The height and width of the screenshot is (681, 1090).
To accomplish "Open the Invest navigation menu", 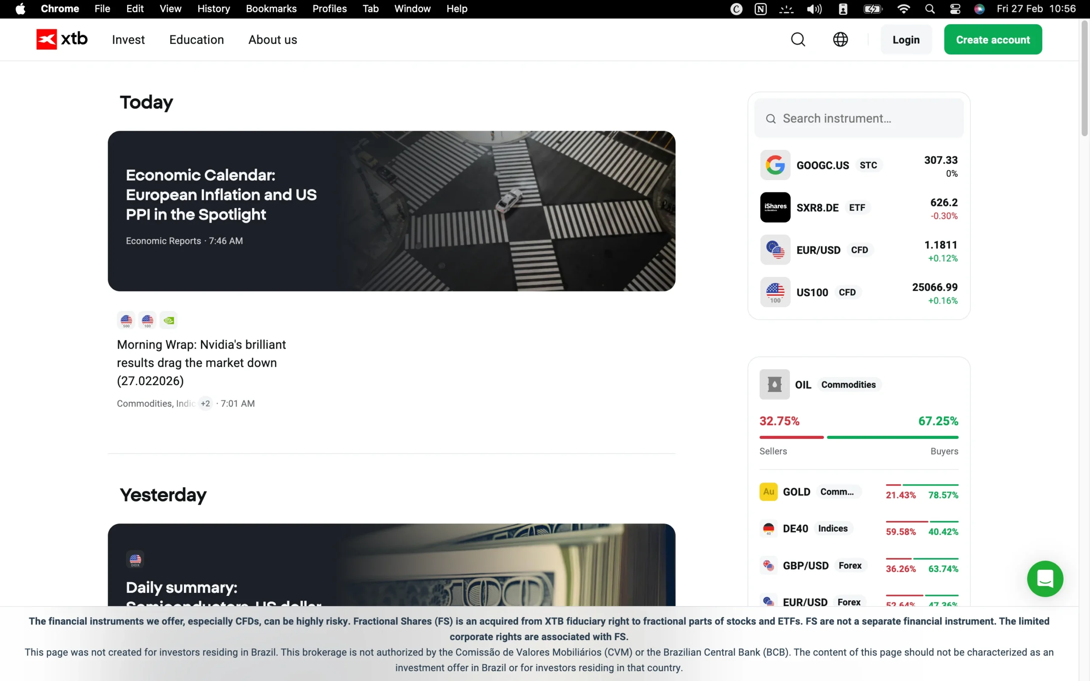I will pos(128,40).
